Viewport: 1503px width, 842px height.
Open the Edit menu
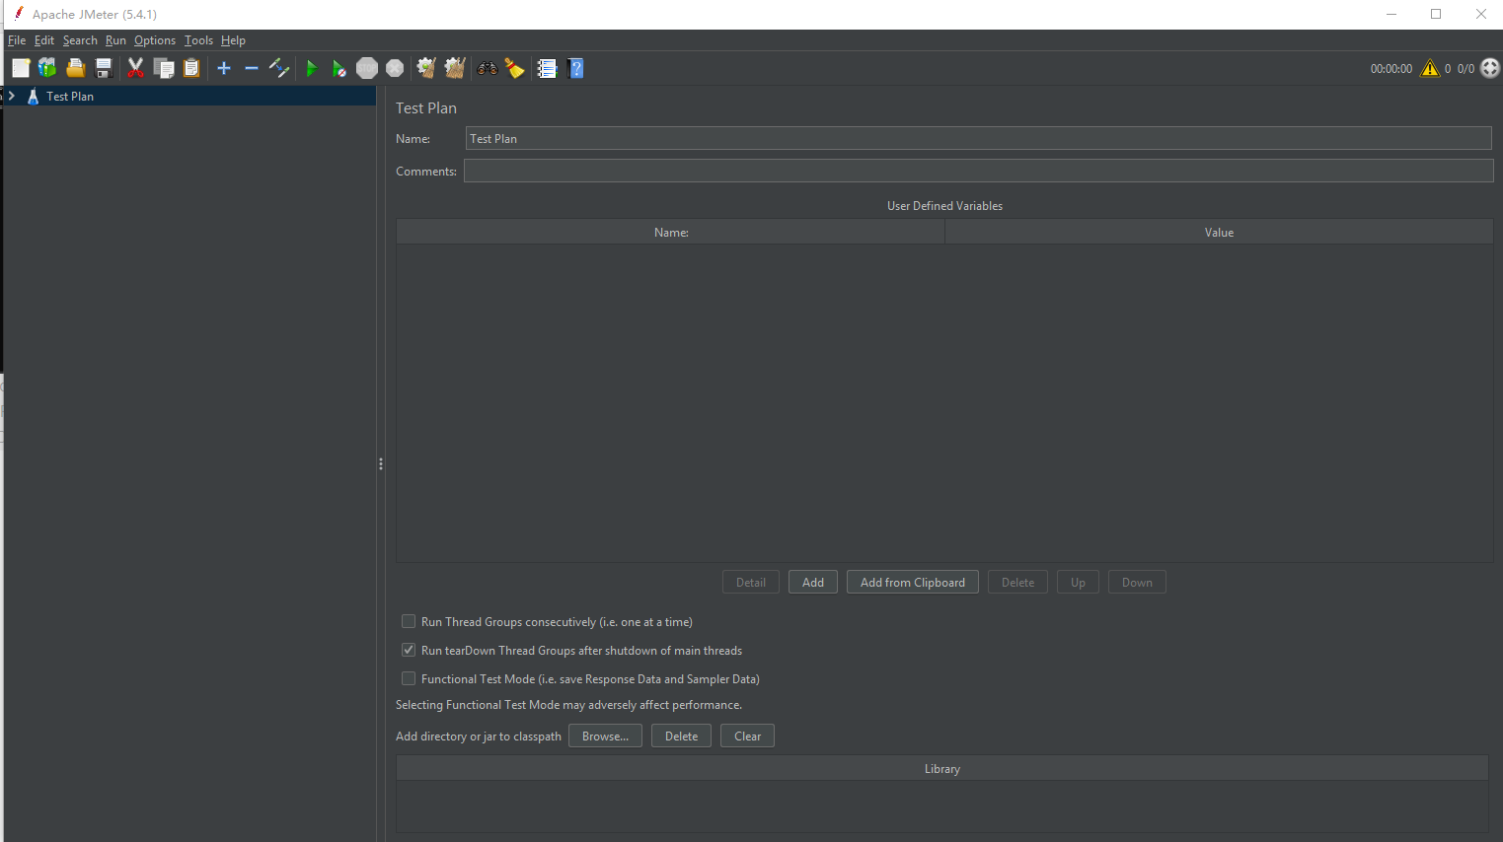tap(44, 40)
